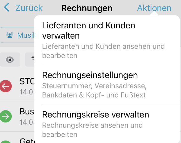Click the group people icon
This screenshot has width=181, height=143.
click(x=10, y=35)
